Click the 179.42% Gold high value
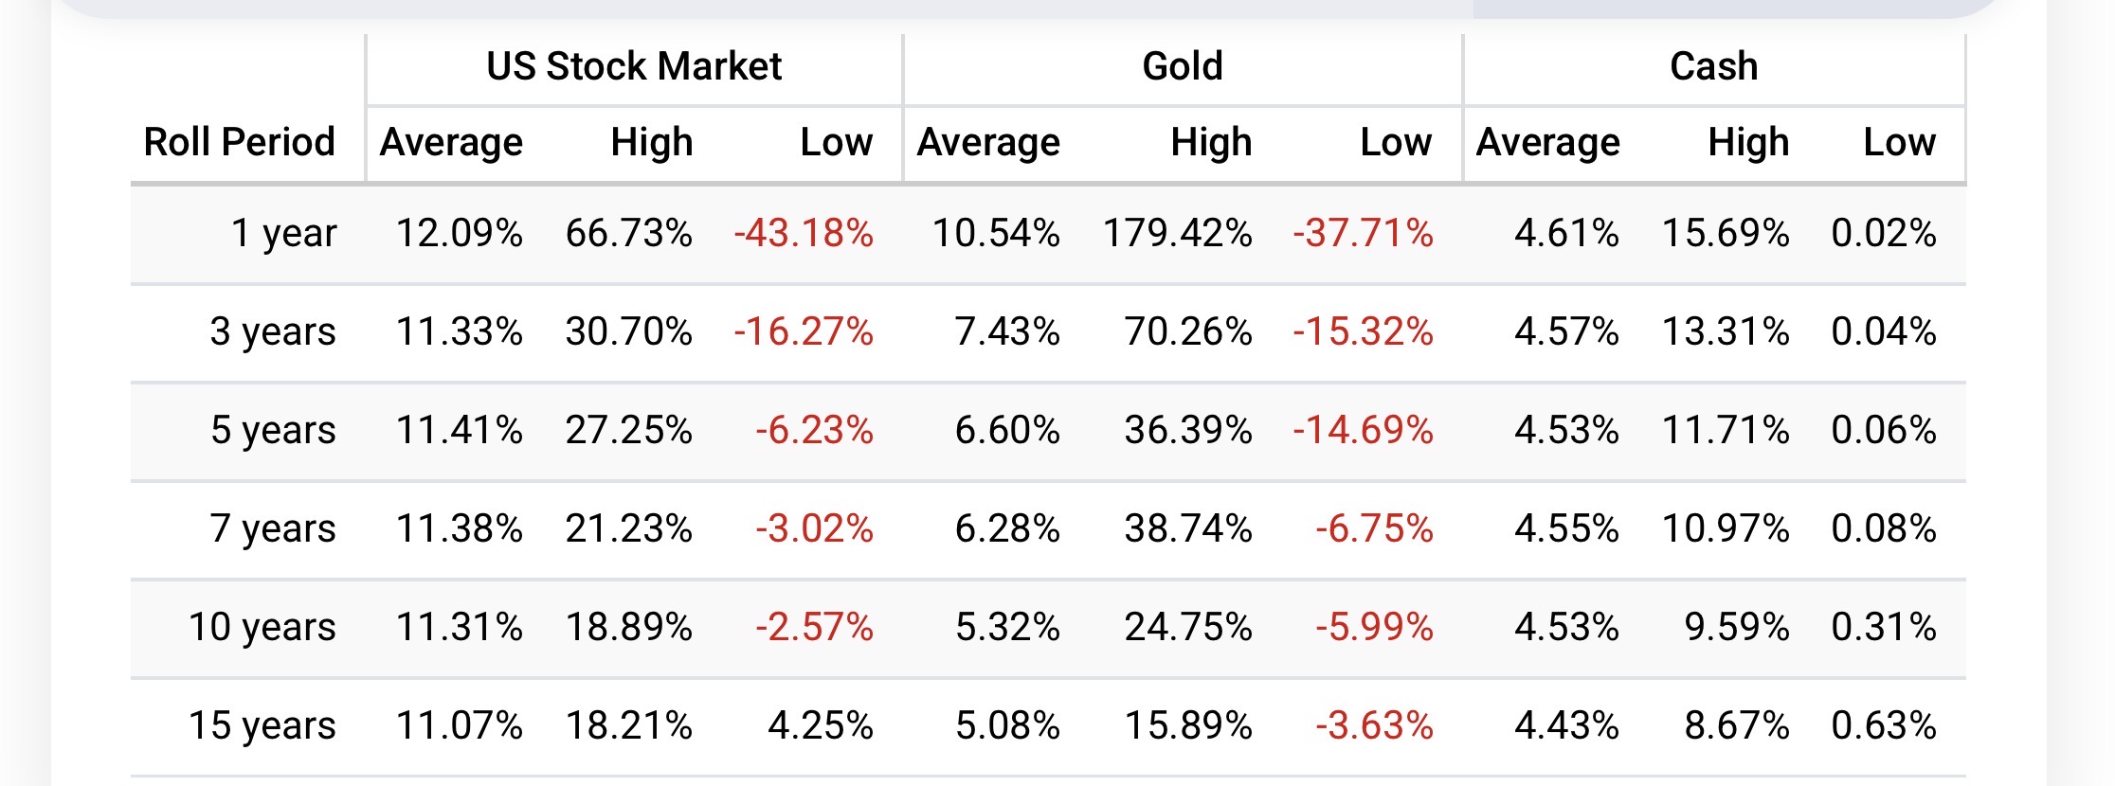 (1177, 233)
